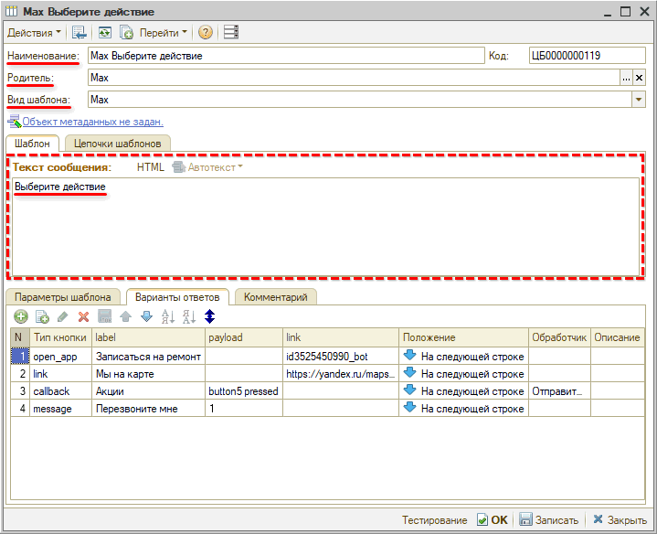This screenshot has width=657, height=534.
Task: Move row down with blue arrow icon
Action: (146, 316)
